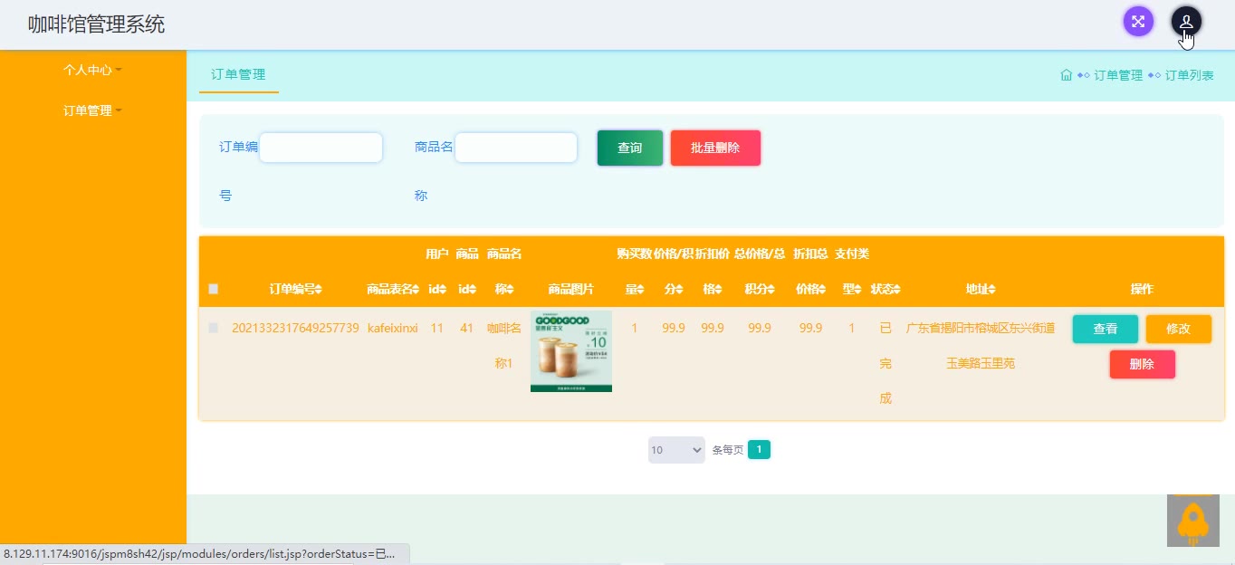Viewport: 1235px width, 565px height.
Task: Click 订单列表 in the breadcrumb
Action: click(x=1189, y=75)
